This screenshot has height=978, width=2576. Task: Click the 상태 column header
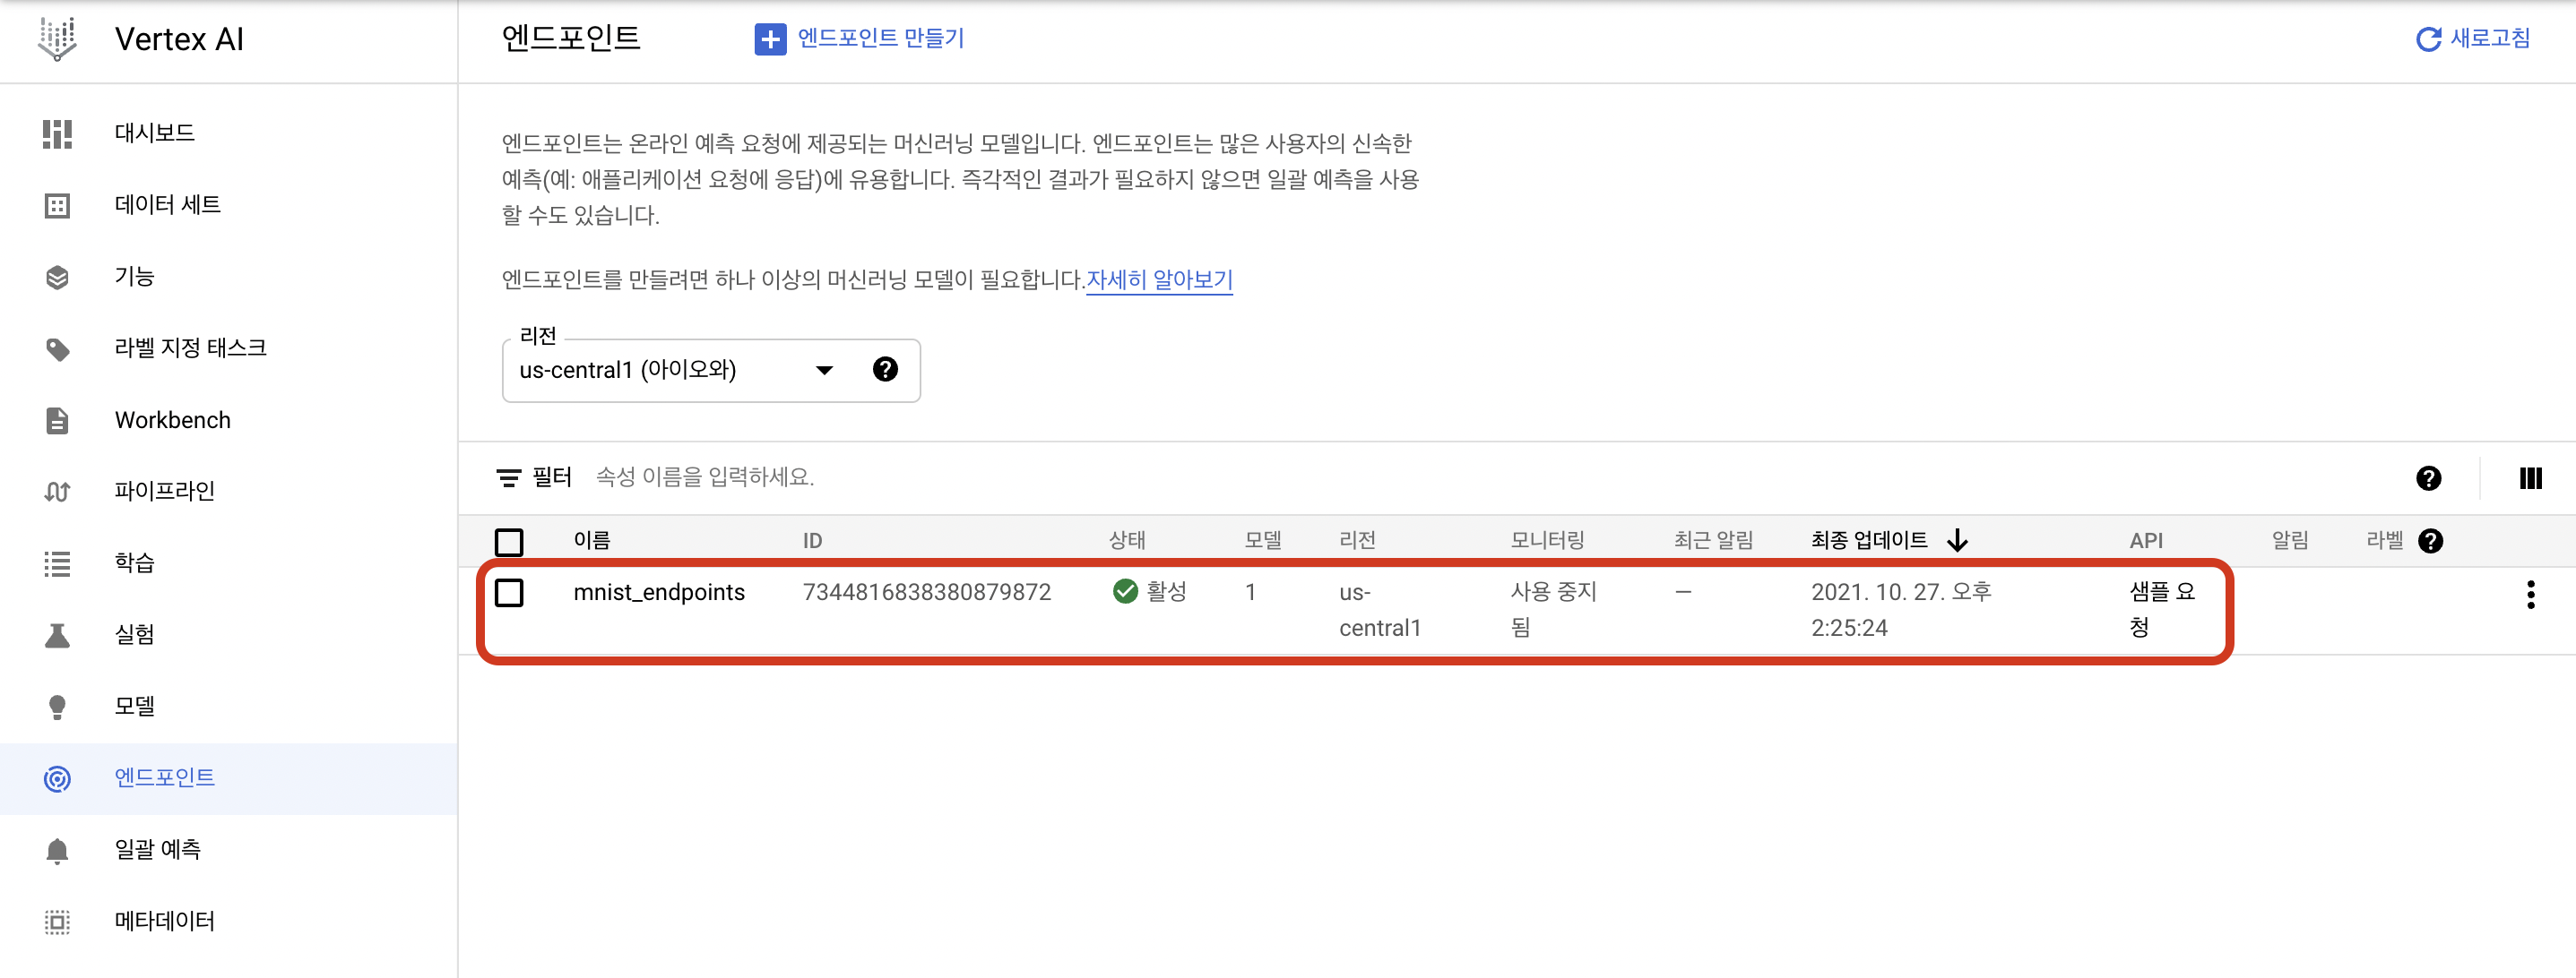coord(1126,540)
